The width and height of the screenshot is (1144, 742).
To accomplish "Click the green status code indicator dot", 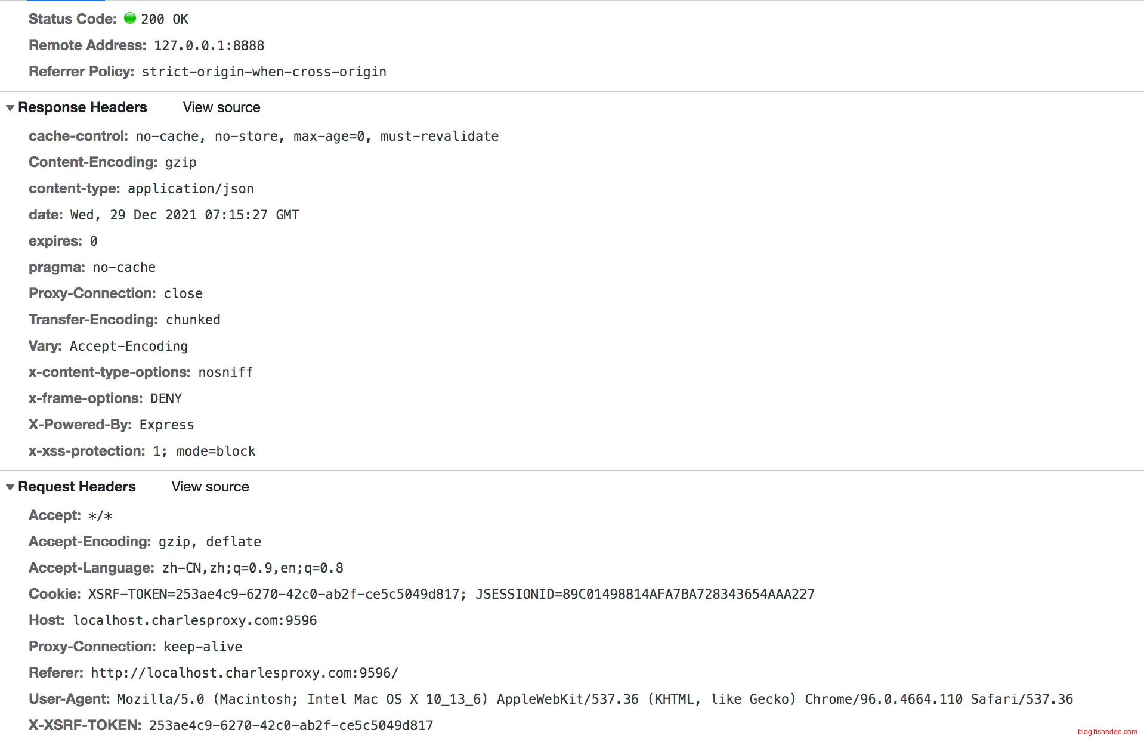I will click(x=129, y=18).
